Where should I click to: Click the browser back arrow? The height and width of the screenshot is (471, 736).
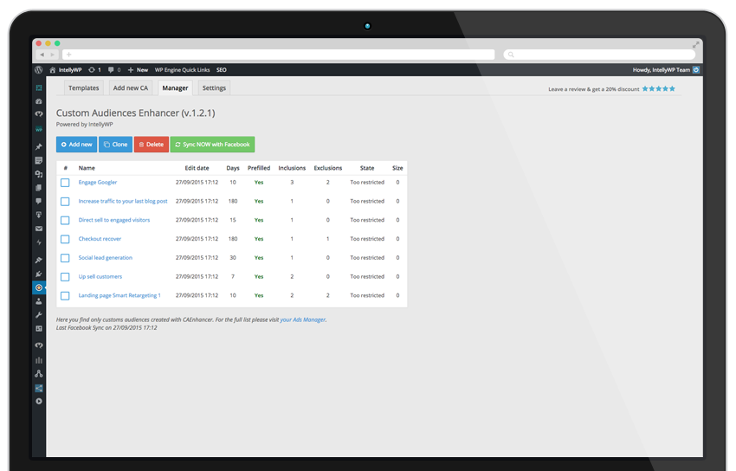click(41, 55)
